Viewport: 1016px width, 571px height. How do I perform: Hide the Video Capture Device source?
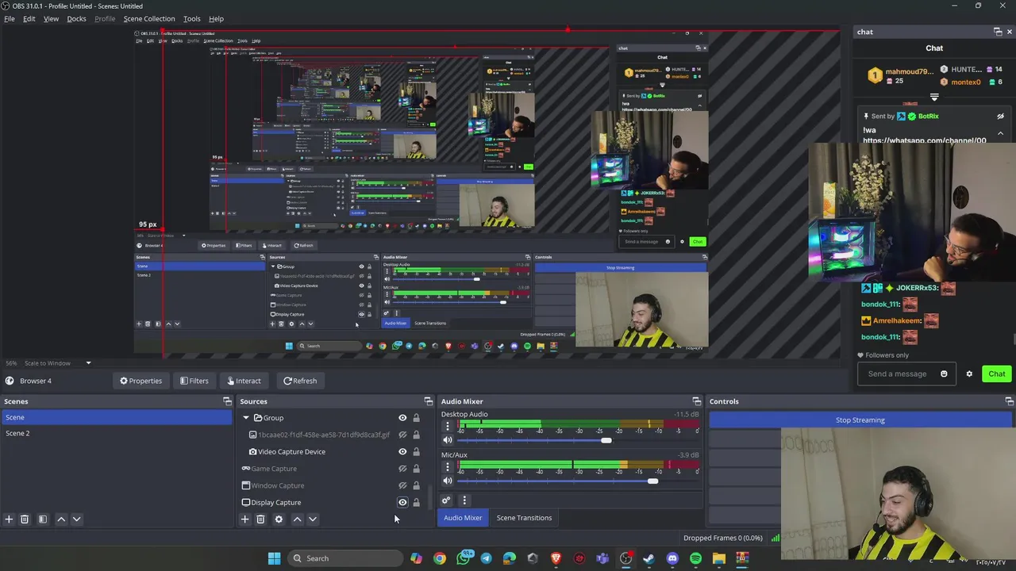pos(402,452)
